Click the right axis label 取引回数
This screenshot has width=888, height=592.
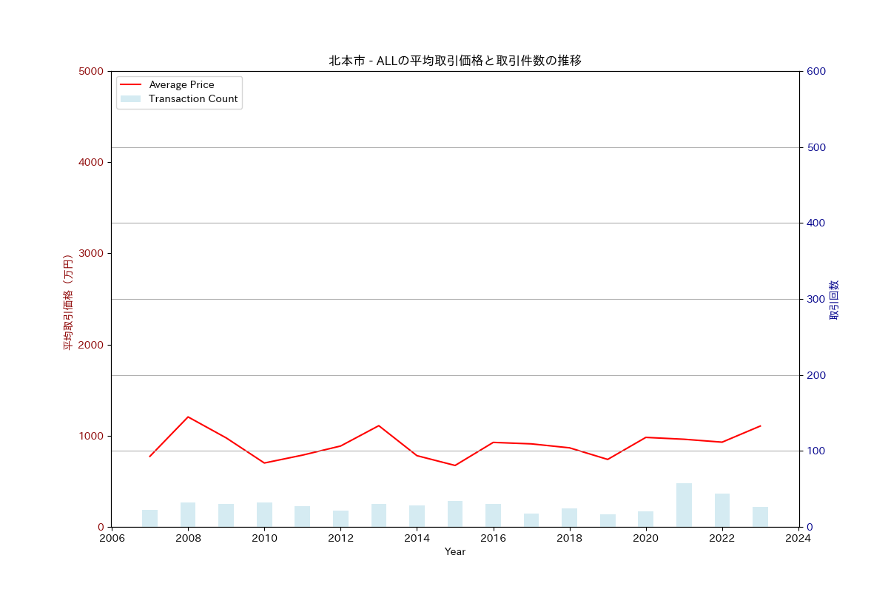(x=834, y=300)
